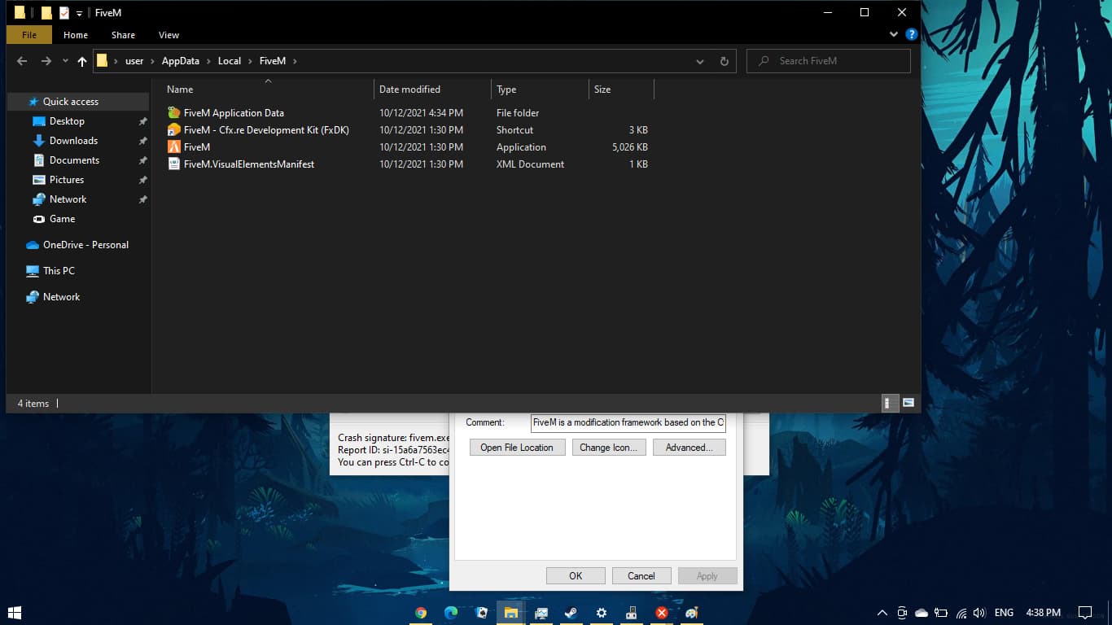Go up one folder level
1112x625 pixels.
coord(81,61)
